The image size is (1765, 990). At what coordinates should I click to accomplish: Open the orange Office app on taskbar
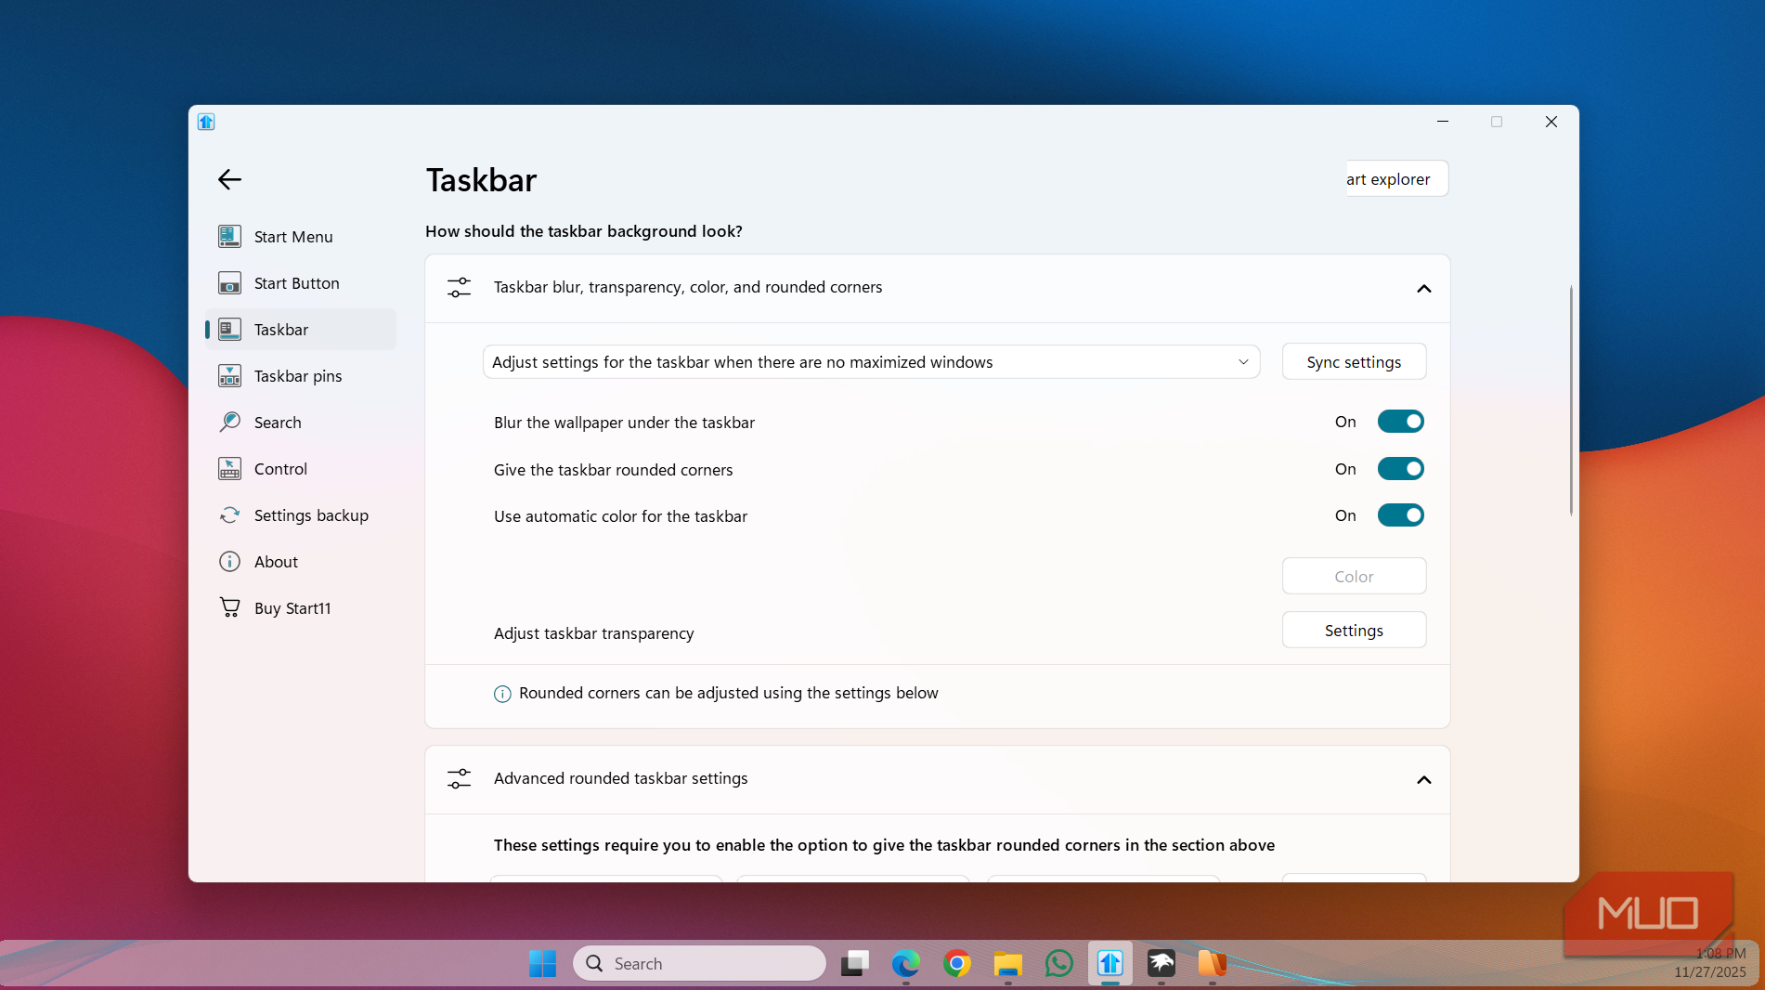1213,964
